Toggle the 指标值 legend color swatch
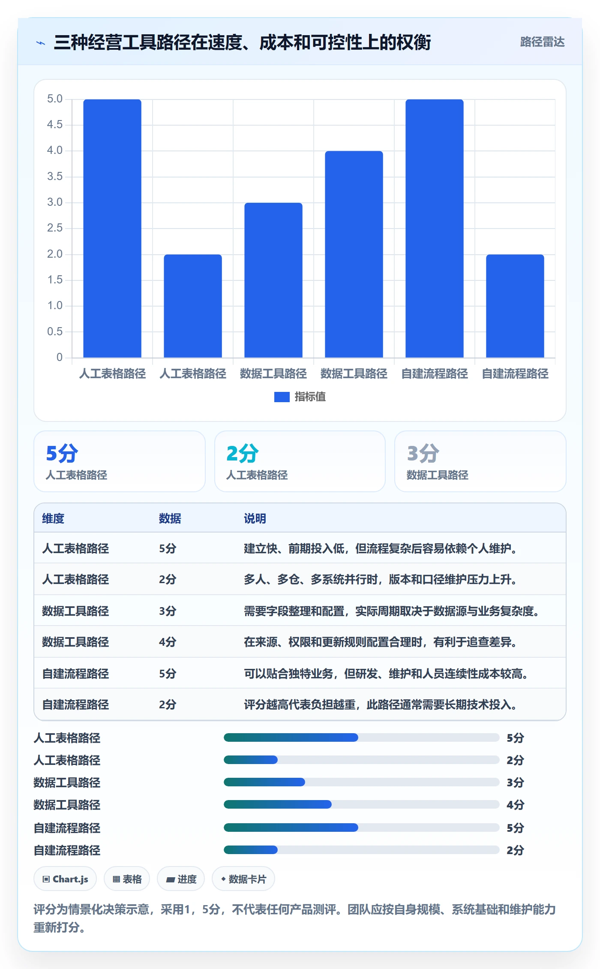Viewport: 600px width, 969px height. (282, 397)
